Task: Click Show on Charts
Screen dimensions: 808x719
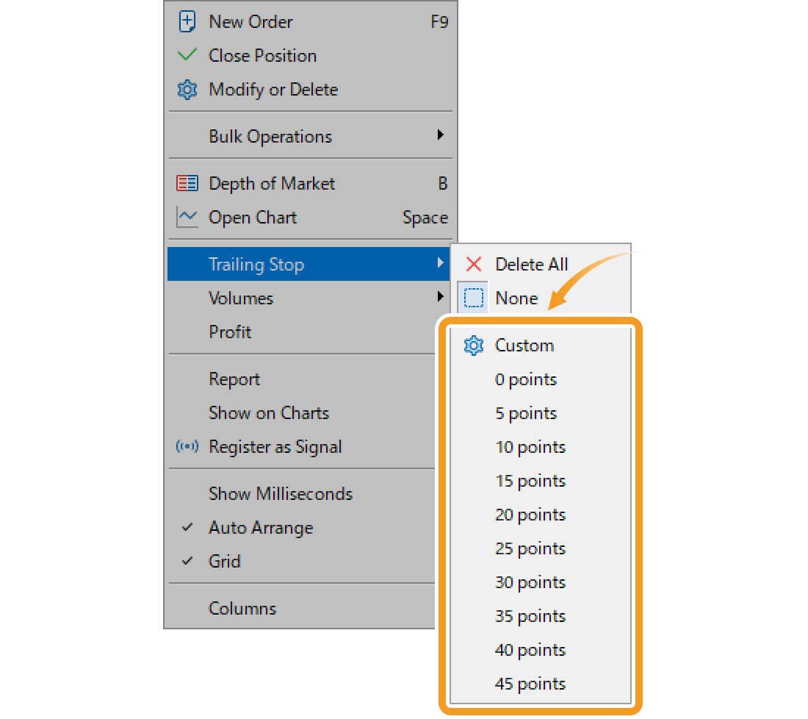Action: [269, 412]
